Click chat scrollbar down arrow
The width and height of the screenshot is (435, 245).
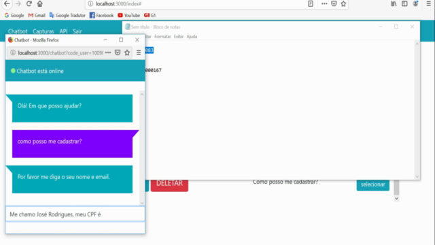coord(142,203)
